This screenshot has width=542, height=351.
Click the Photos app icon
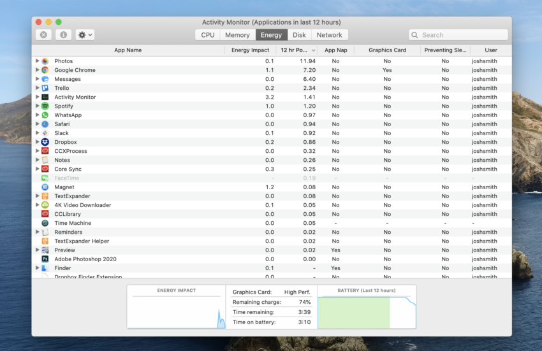(x=45, y=61)
